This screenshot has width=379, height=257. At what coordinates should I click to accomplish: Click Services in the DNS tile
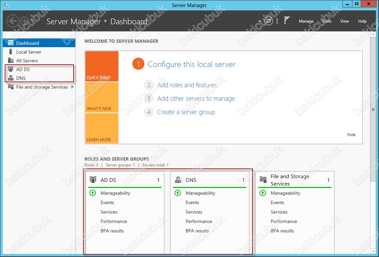click(194, 212)
